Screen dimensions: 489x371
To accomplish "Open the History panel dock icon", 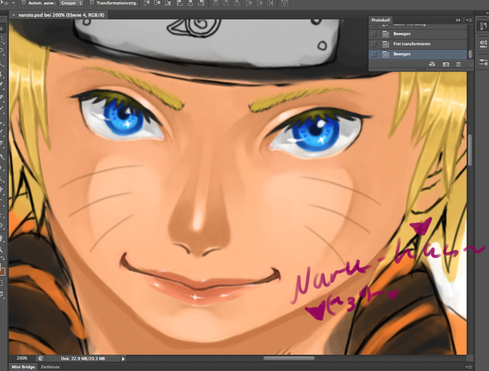I will click(483, 26).
